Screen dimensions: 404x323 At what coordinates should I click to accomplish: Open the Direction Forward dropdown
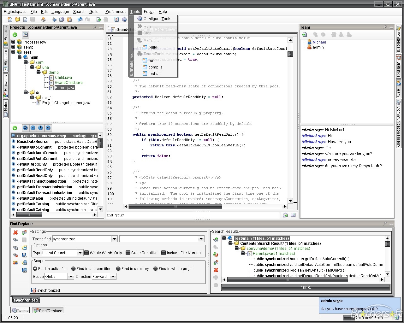coord(113,277)
